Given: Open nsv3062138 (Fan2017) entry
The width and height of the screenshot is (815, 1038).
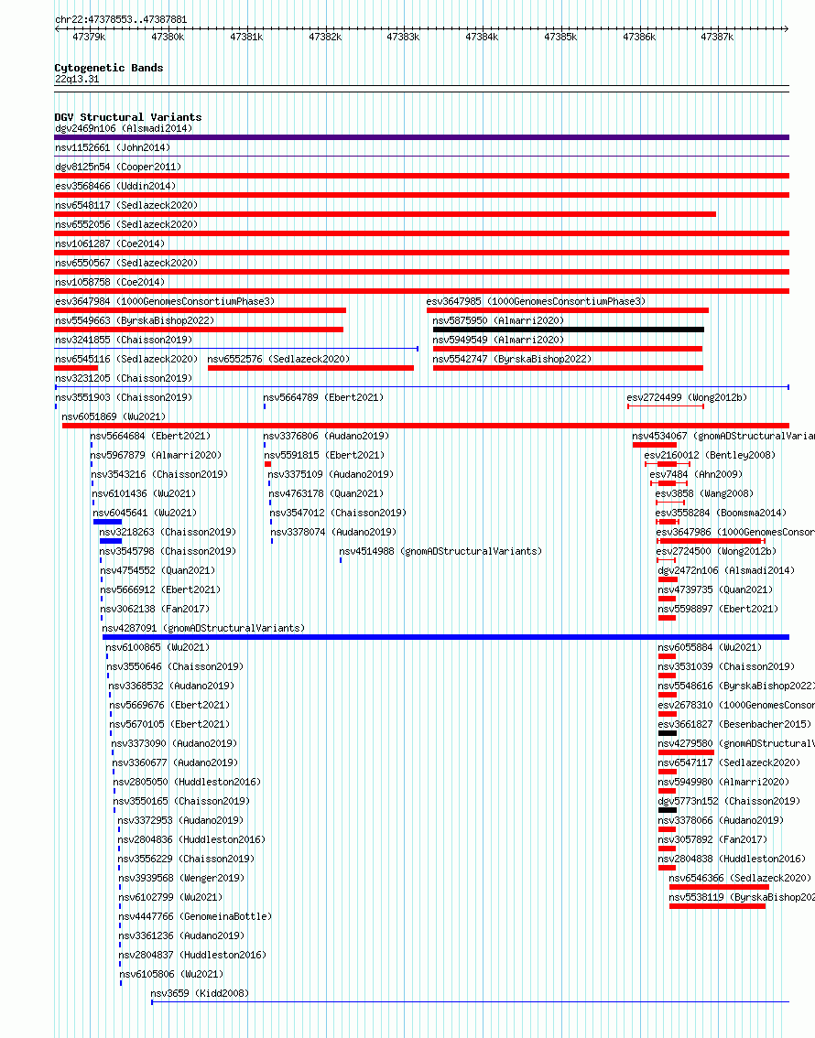Looking at the screenshot, I should click(x=155, y=609).
